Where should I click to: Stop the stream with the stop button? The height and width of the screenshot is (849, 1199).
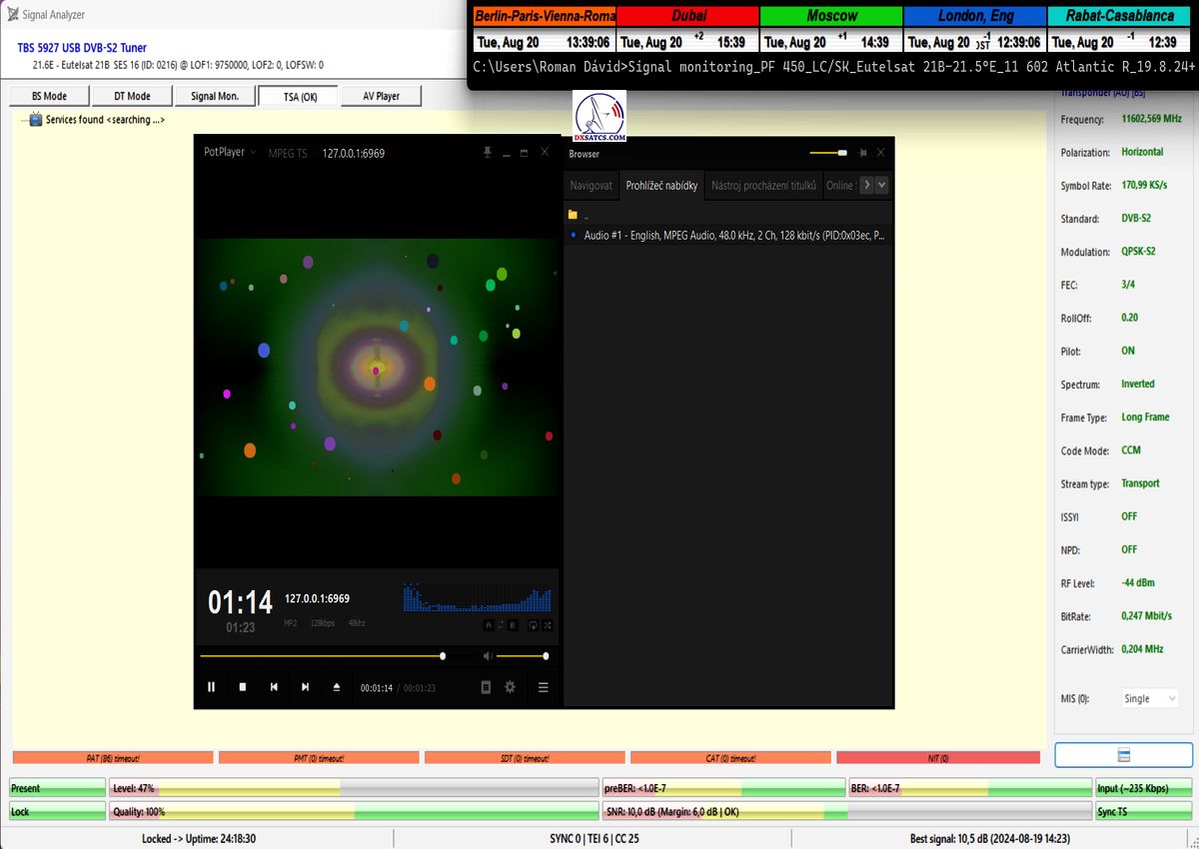coord(242,687)
